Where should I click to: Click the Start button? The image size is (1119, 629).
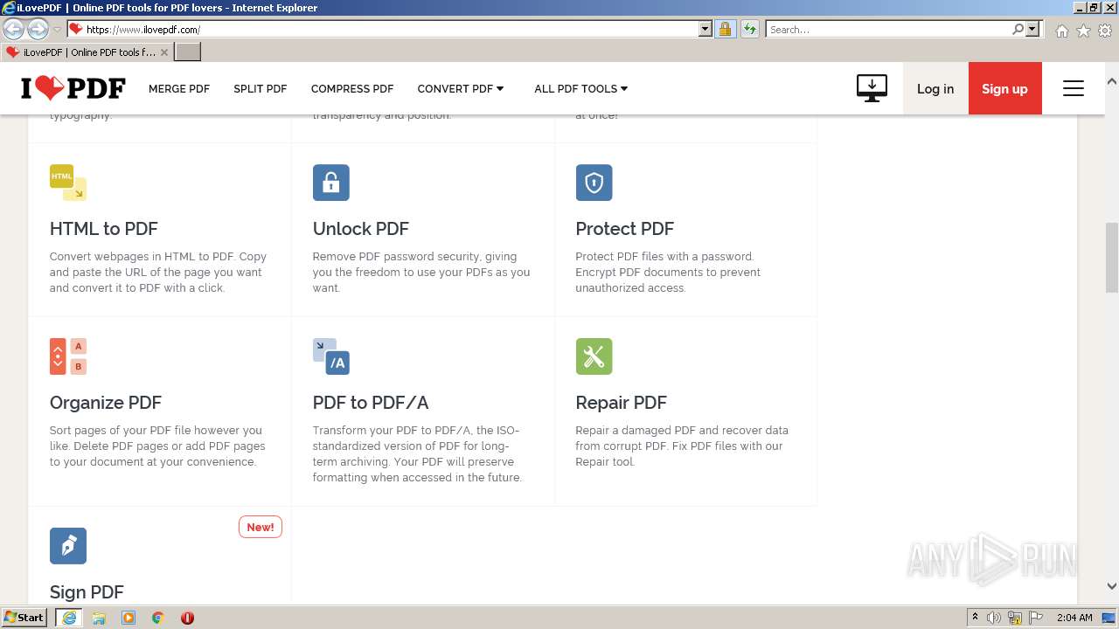(x=24, y=618)
